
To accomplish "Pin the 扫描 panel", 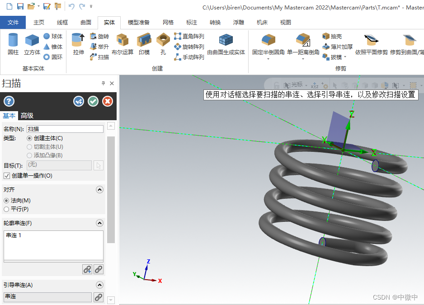I will pos(103,83).
